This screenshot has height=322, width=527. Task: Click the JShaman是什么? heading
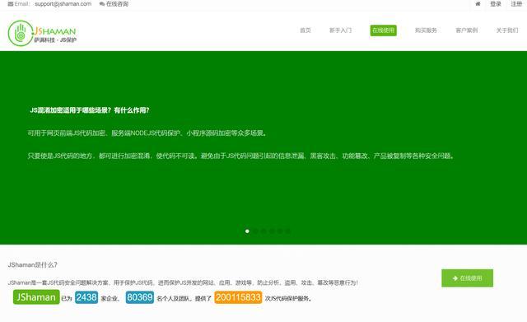tap(33, 265)
